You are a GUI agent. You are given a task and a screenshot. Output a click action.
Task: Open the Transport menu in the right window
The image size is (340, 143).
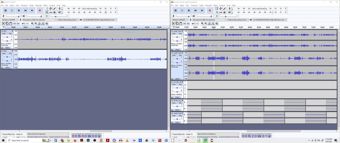pos(194,5)
